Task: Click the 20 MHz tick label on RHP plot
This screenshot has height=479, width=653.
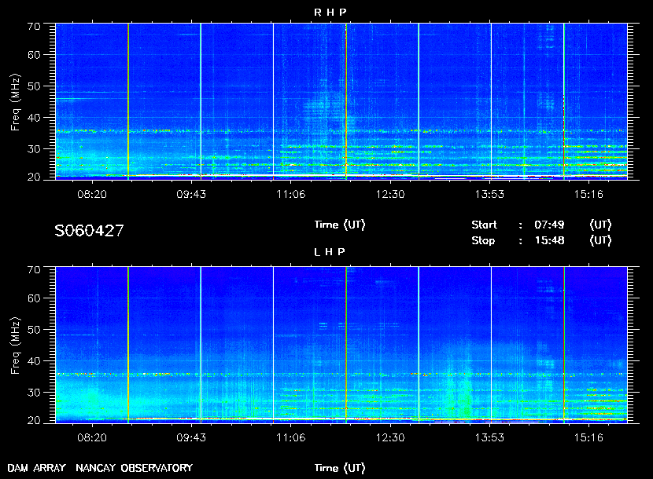Action: (x=34, y=177)
